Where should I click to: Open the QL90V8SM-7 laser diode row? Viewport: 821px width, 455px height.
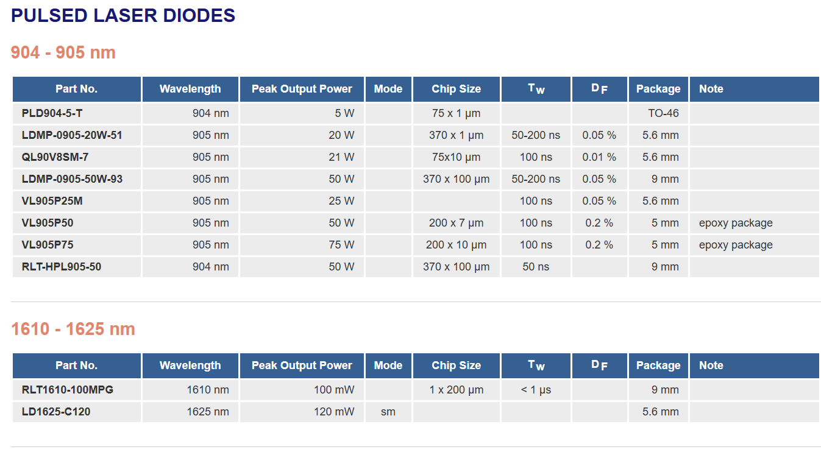[x=55, y=157]
